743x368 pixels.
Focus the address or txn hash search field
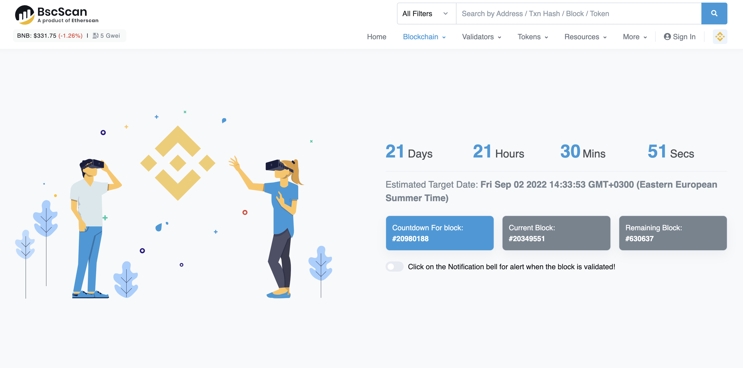[x=578, y=14]
